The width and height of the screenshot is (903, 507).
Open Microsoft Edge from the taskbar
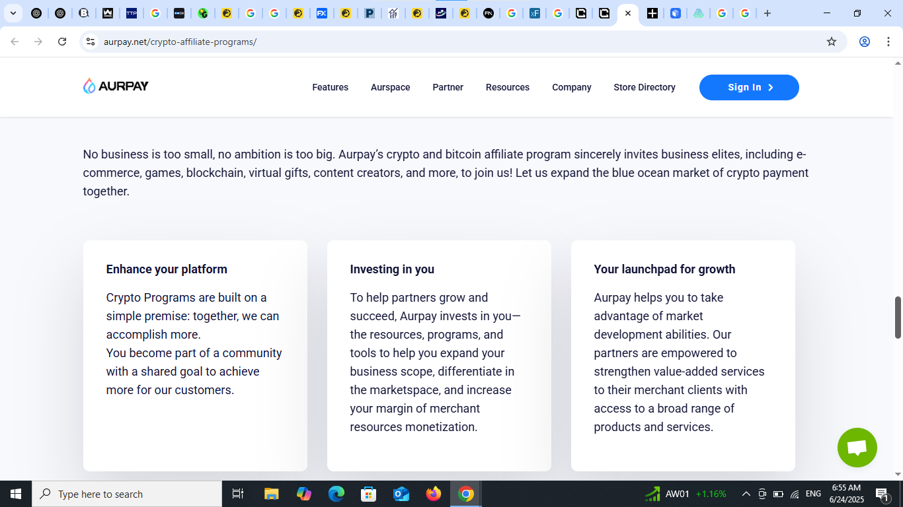coord(336,494)
